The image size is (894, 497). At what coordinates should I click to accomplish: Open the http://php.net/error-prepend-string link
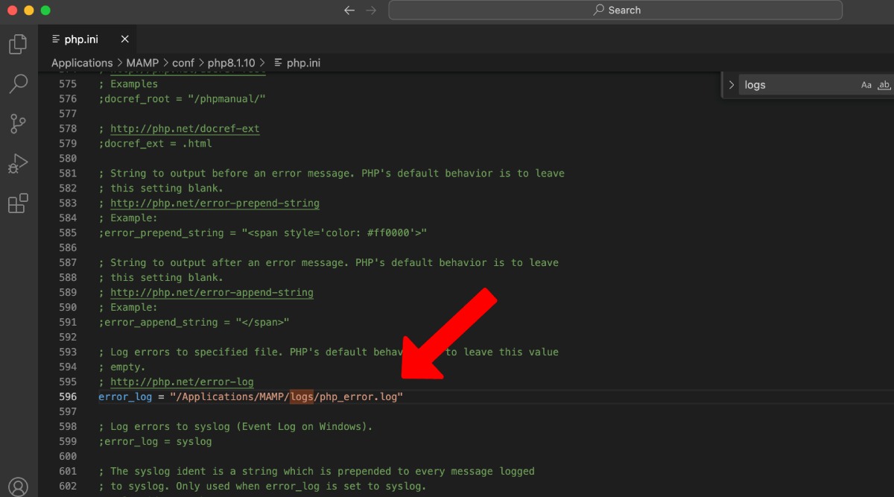[215, 203]
